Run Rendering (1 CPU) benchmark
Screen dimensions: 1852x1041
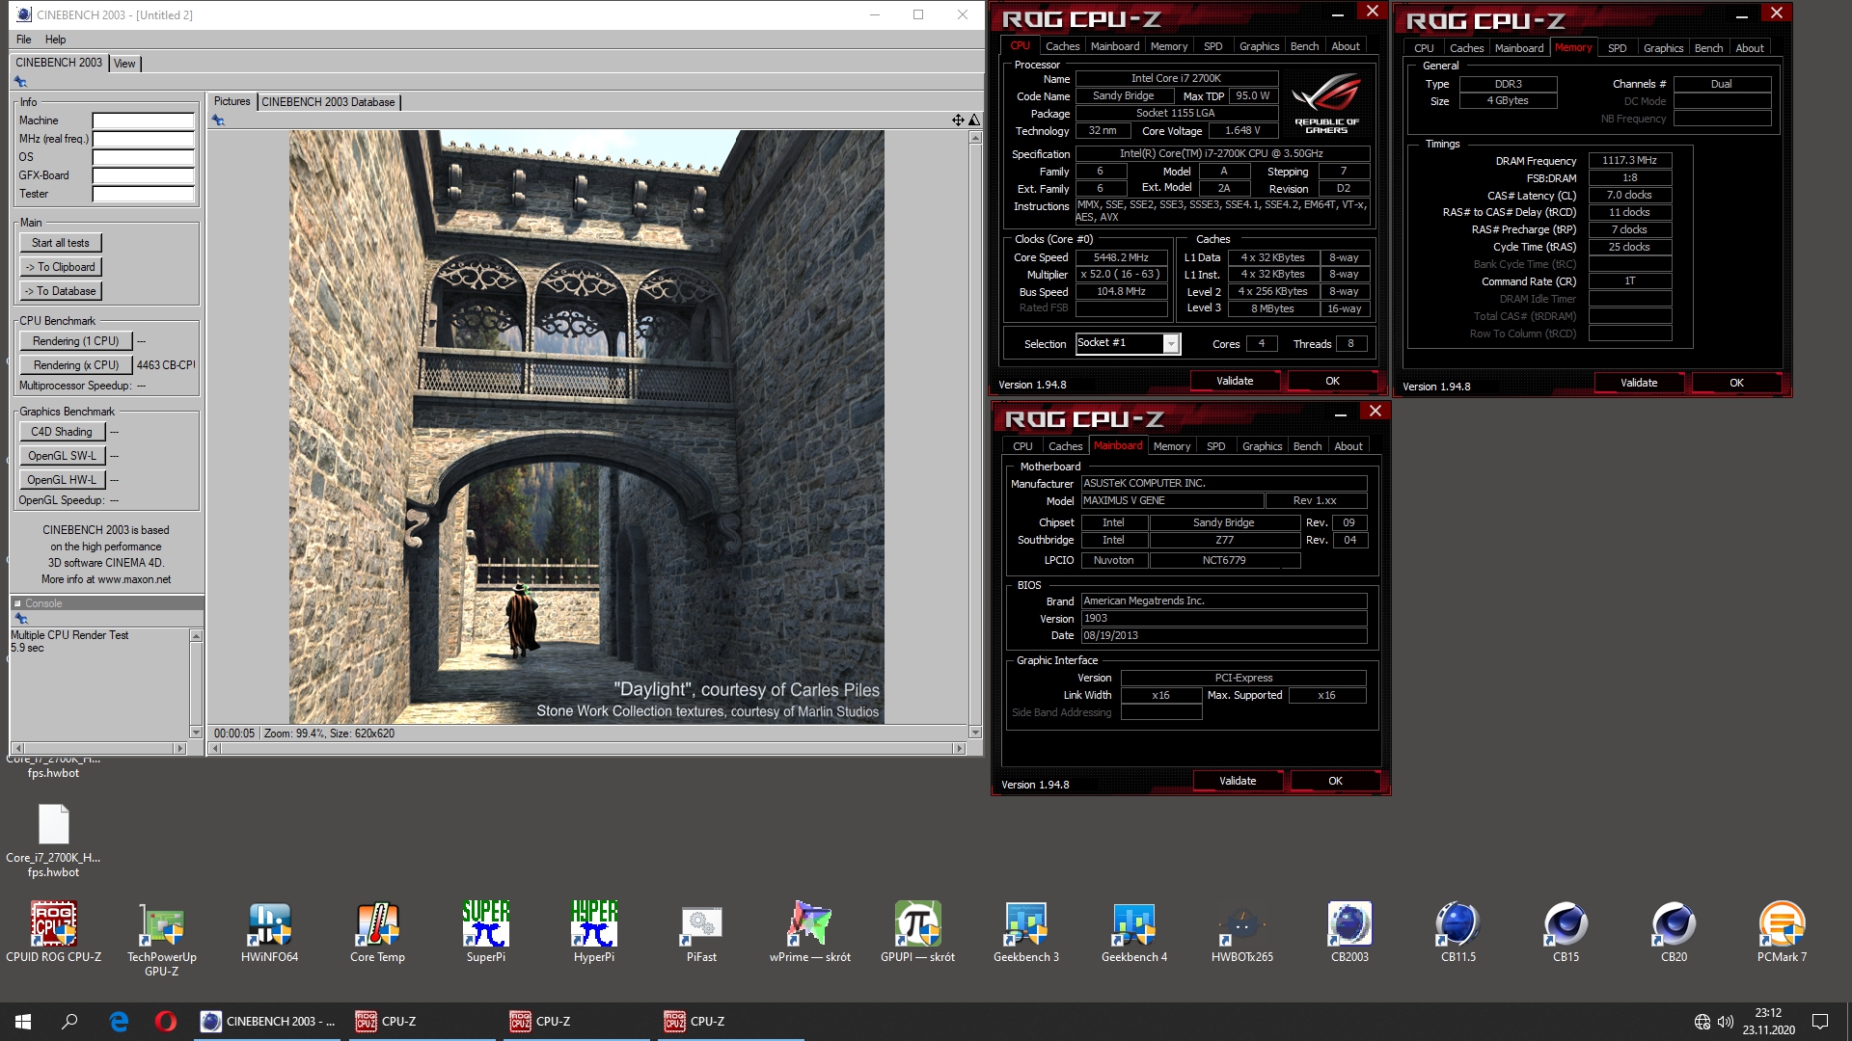coord(75,341)
